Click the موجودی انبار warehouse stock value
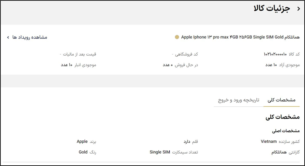Image resolution: width=305 pixels, height=166 pixels. [67, 65]
